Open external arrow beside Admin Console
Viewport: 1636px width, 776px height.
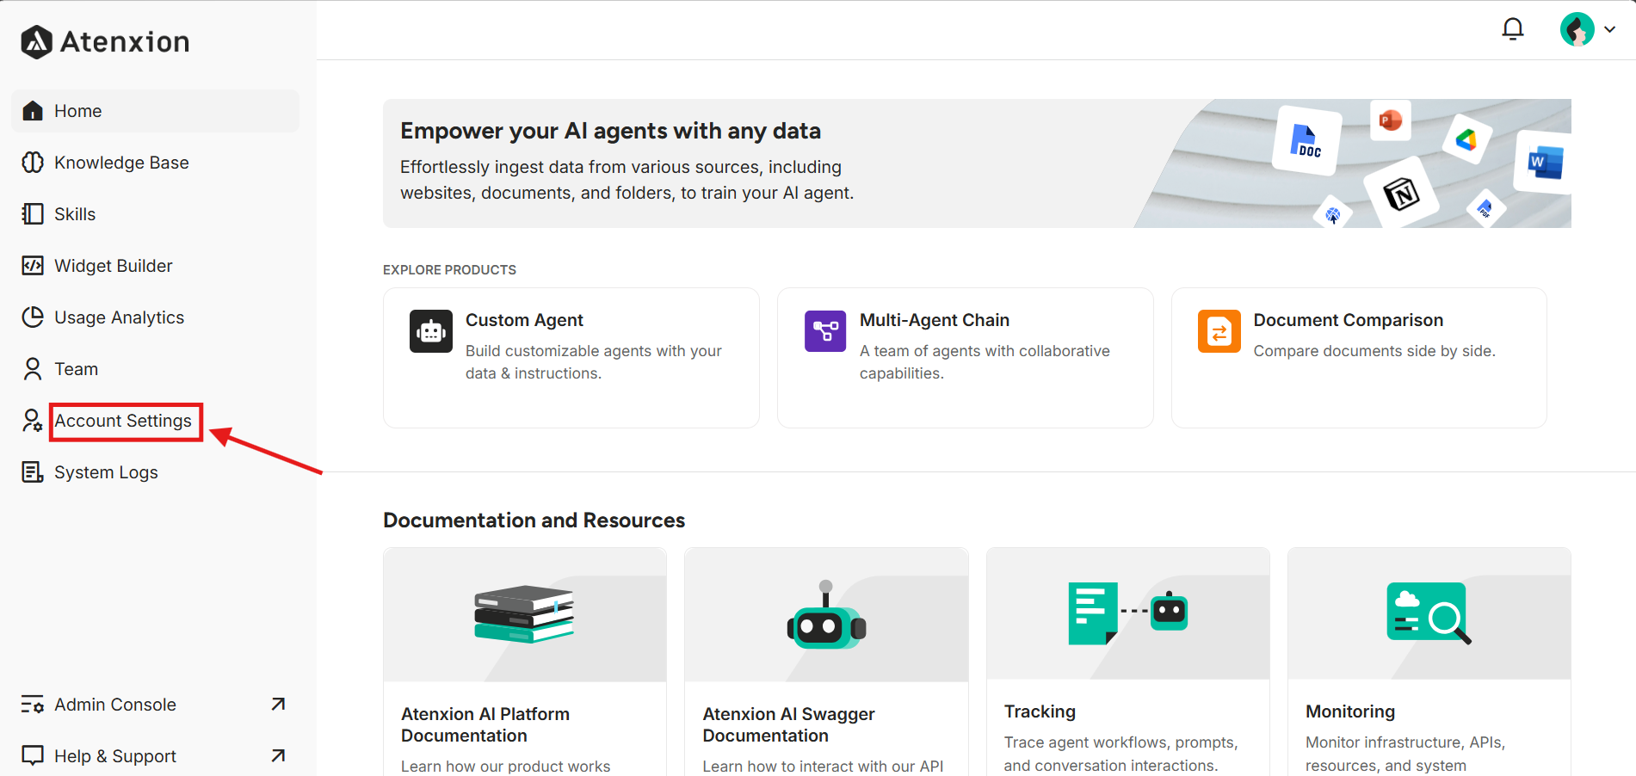click(x=278, y=704)
